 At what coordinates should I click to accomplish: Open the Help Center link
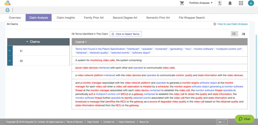tap(93, 122)
